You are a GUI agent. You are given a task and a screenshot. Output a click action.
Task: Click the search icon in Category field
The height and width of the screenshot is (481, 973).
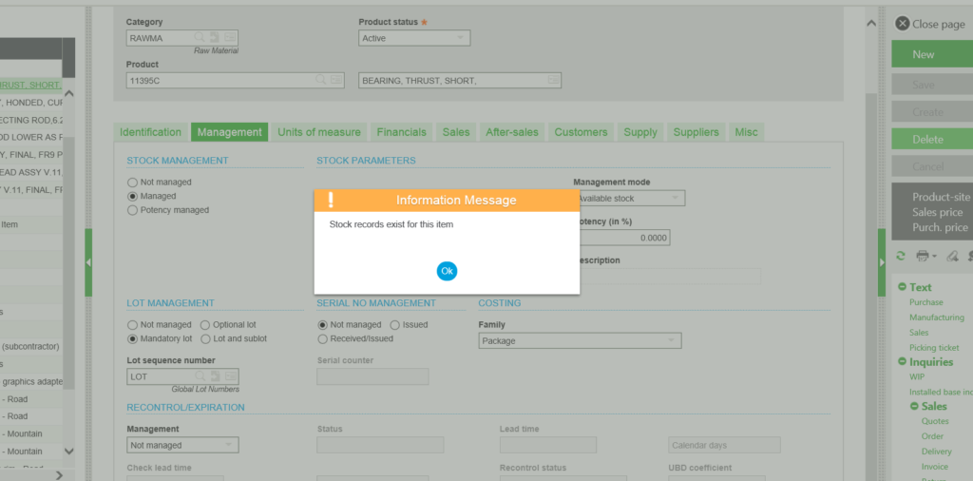point(200,38)
